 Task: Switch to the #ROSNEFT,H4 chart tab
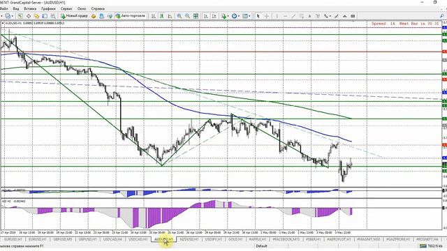click(x=427, y=239)
